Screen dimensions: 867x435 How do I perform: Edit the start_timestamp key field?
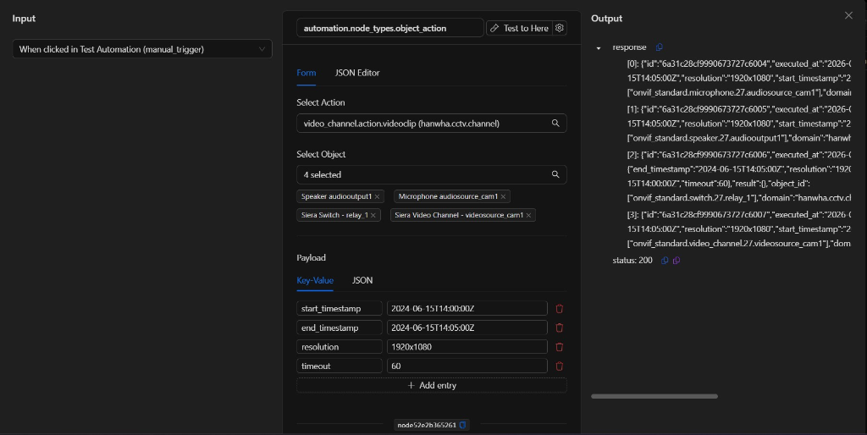point(339,308)
